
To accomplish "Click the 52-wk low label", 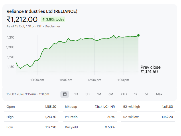I will 131,117.
